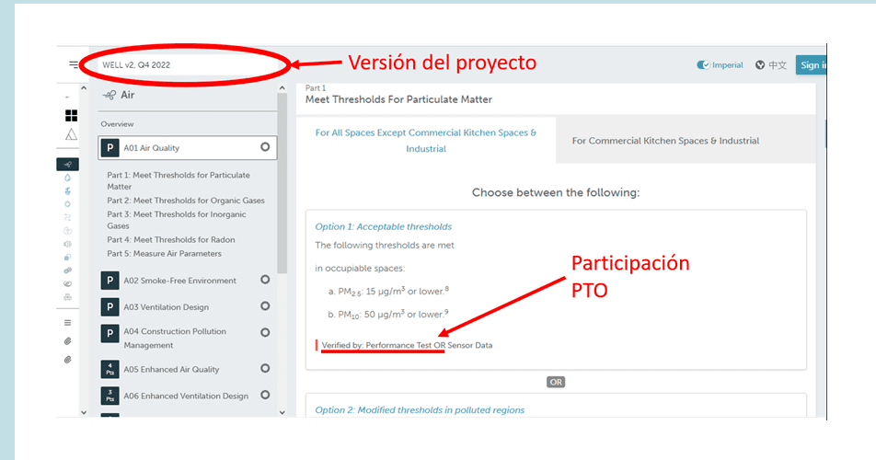
Task: Click the list lines icon in lower sidebar
Action: coord(67,323)
